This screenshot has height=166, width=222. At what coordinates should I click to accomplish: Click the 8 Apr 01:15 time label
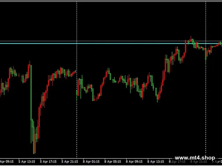click(x=91, y=162)
